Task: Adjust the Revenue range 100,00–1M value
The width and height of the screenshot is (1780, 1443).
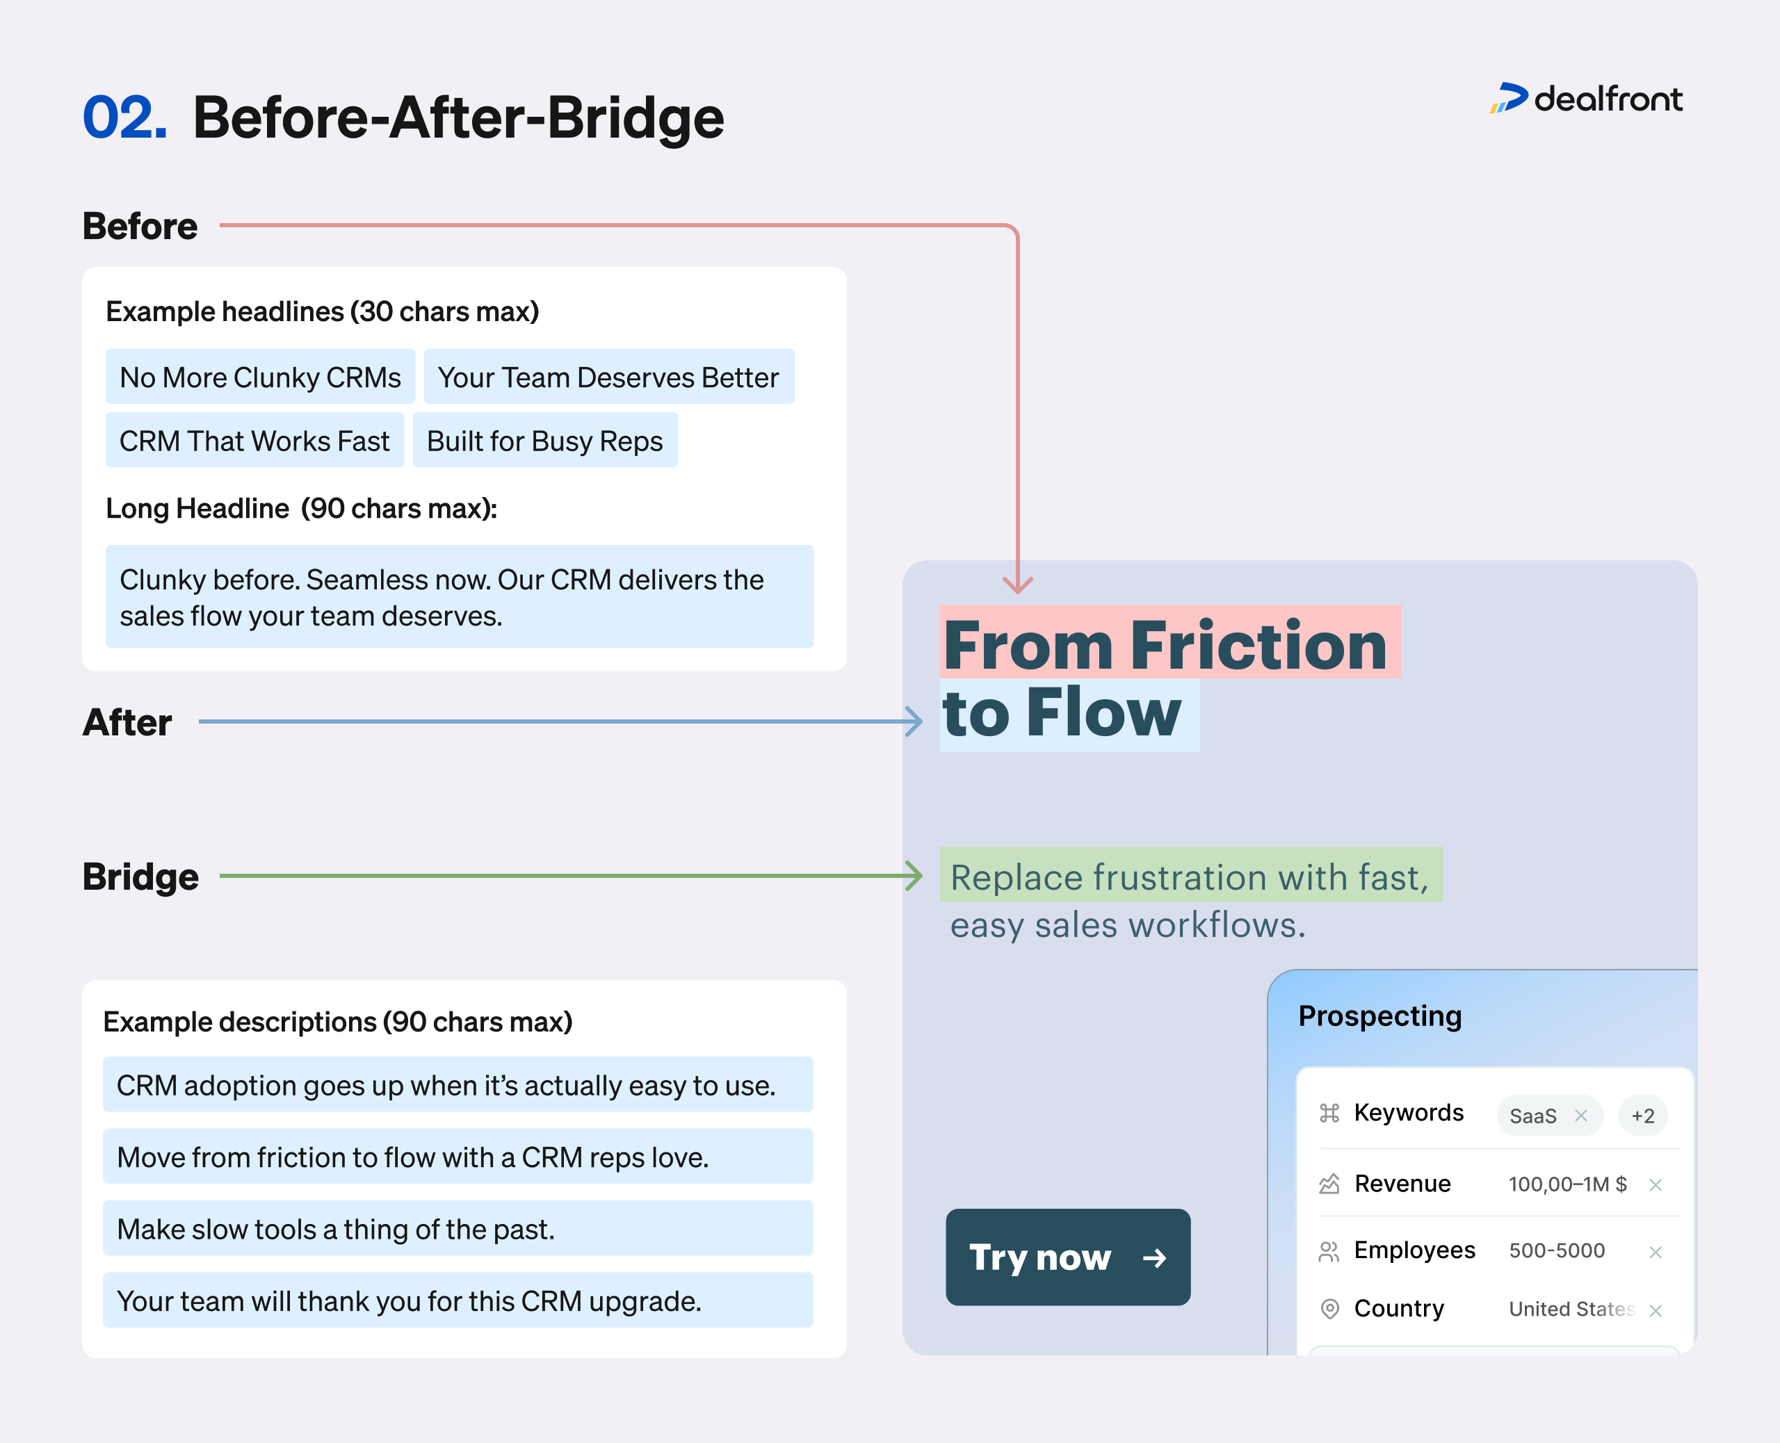Action: pyautogui.click(x=1567, y=1184)
